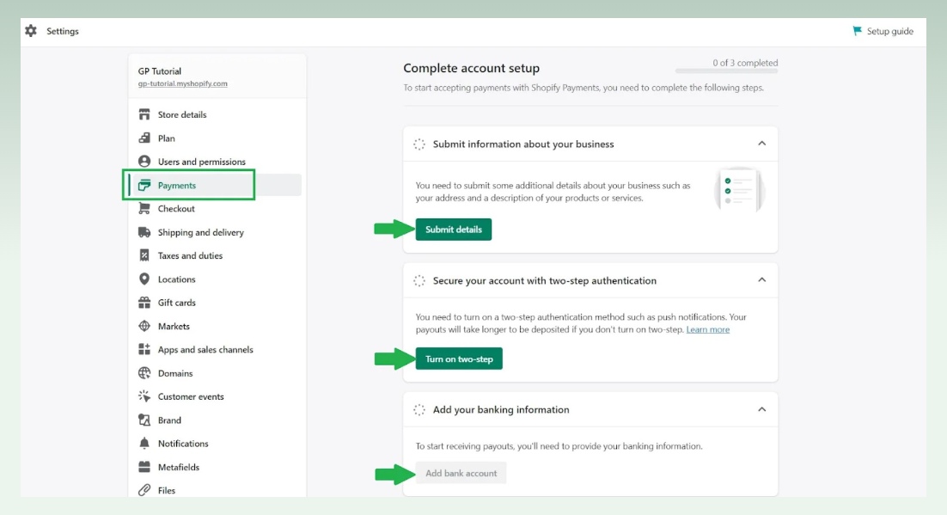
Task: Open the Learn more link
Action: click(708, 329)
